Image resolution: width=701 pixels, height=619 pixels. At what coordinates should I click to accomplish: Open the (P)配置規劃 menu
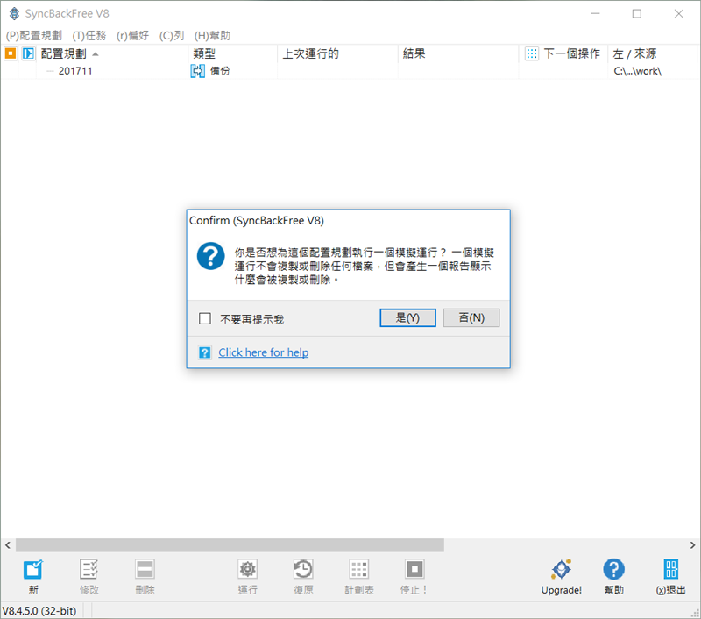[x=34, y=35]
